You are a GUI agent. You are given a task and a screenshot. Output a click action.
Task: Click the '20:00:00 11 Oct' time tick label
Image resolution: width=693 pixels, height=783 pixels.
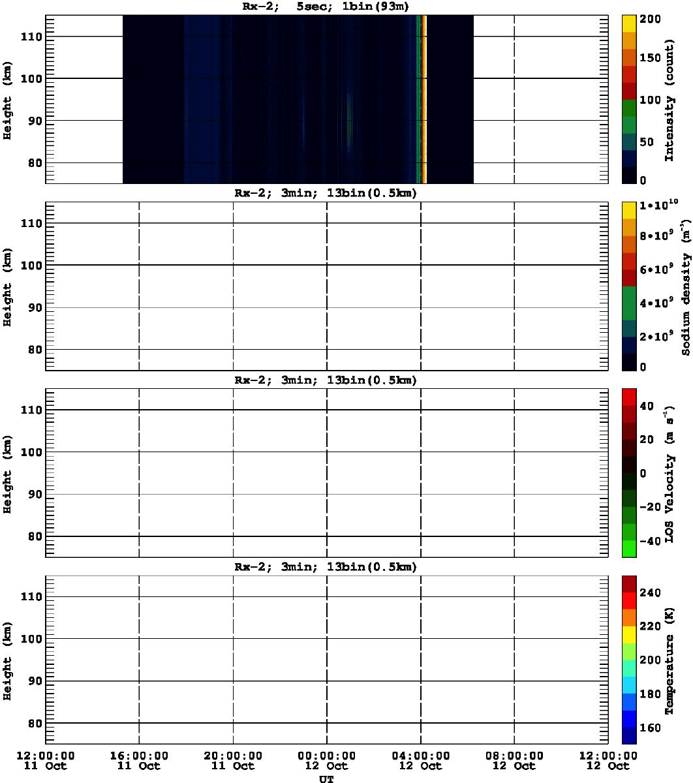(233, 760)
